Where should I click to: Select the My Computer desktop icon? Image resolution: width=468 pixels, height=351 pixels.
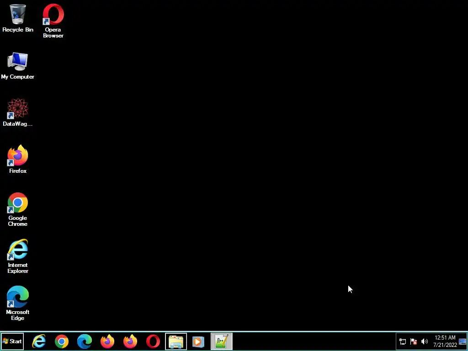click(18, 66)
